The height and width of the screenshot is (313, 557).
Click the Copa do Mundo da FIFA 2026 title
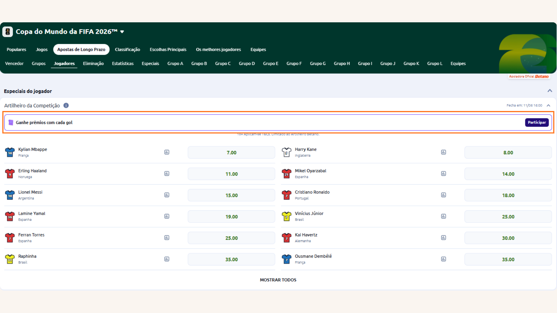pyautogui.click(x=66, y=32)
